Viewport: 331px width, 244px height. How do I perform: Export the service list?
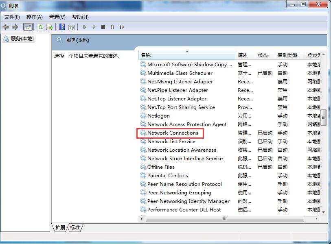(50, 27)
